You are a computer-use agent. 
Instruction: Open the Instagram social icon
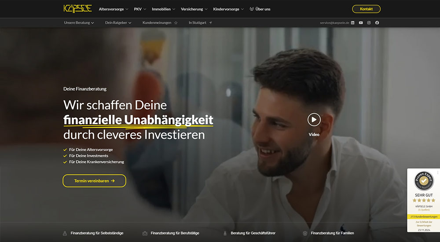tap(369, 23)
